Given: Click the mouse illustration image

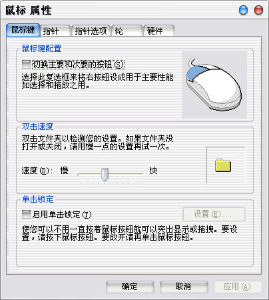Looking at the screenshot, I should pos(214,85).
